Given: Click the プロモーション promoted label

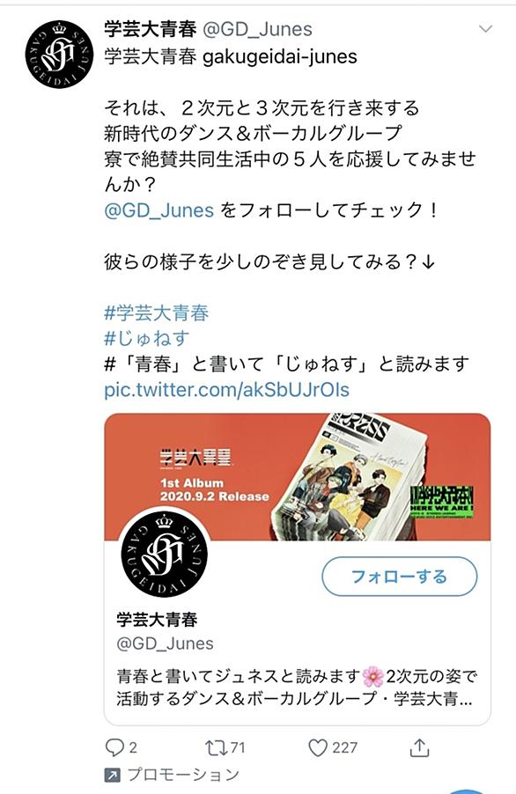Looking at the screenshot, I should [183, 775].
